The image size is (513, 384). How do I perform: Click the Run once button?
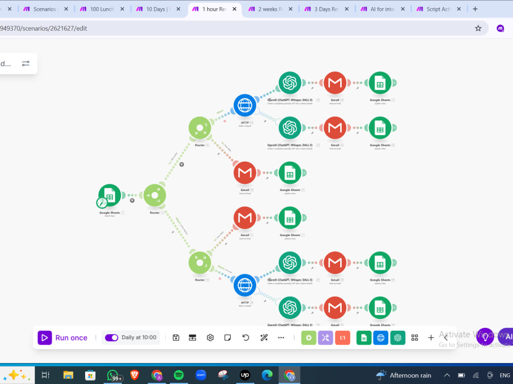pyautogui.click(x=63, y=337)
